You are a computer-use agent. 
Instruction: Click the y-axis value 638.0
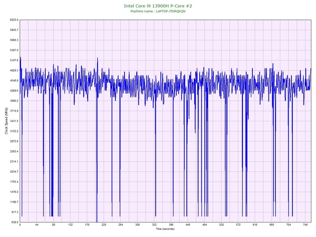click(x=15, y=222)
